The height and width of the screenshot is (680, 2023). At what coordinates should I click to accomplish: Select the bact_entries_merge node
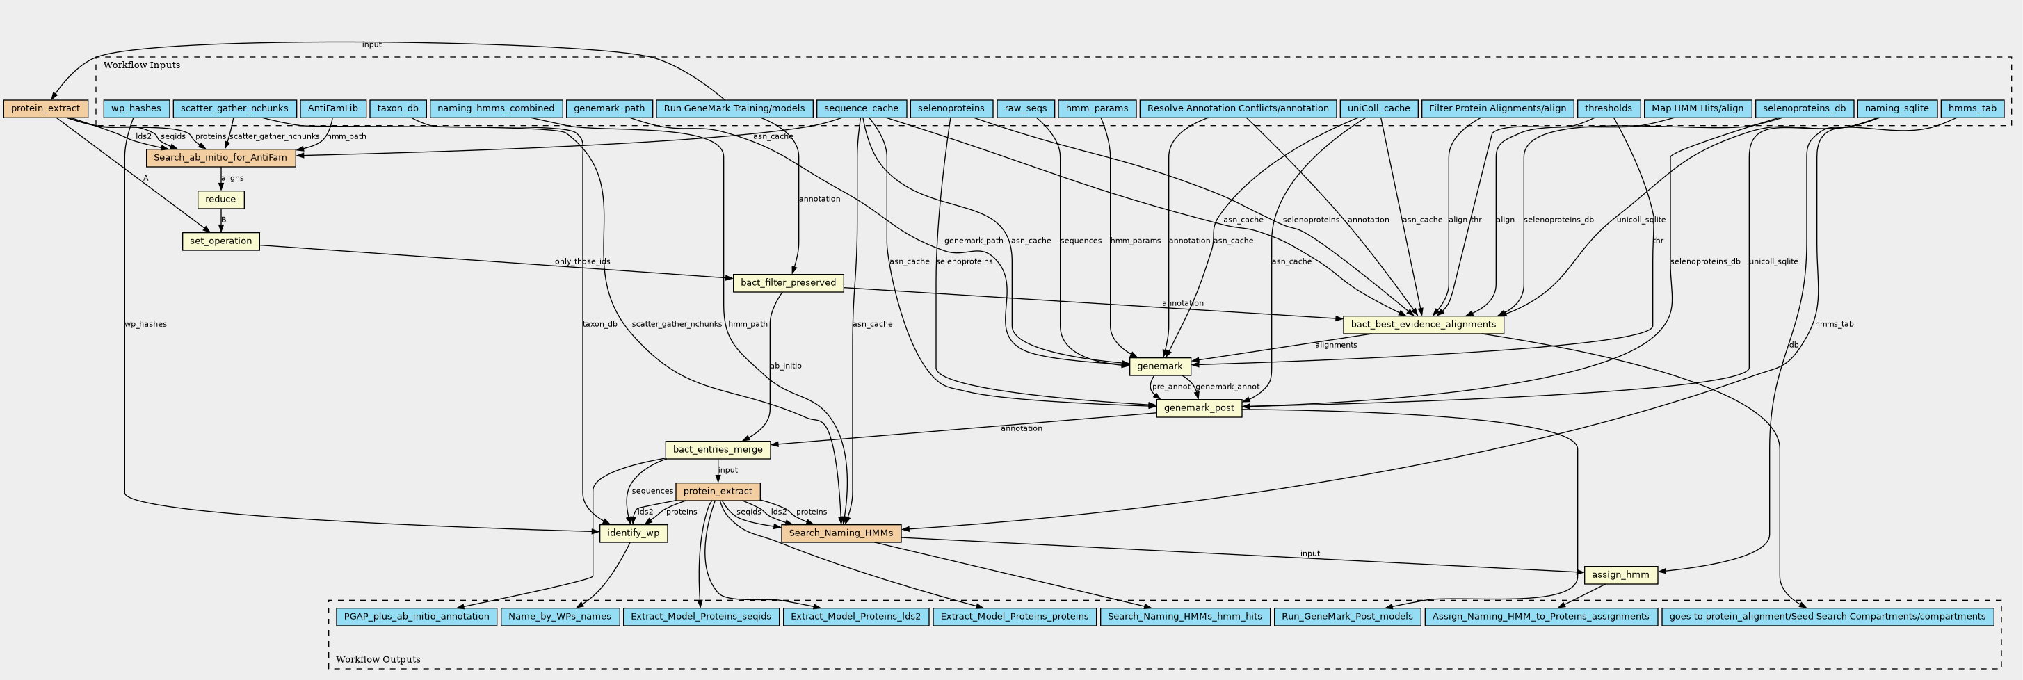tap(717, 450)
